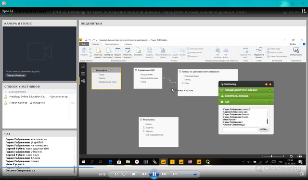This screenshot has width=308, height=180.
Task: Click the model view zoom slider
Action: pyautogui.click(x=273, y=156)
